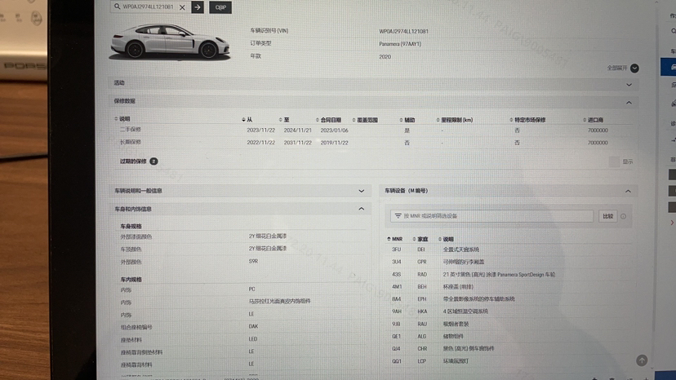Screen dimensions: 676x380
Task: Sort warranty table by 里程限制 (km) column
Action: (455, 120)
